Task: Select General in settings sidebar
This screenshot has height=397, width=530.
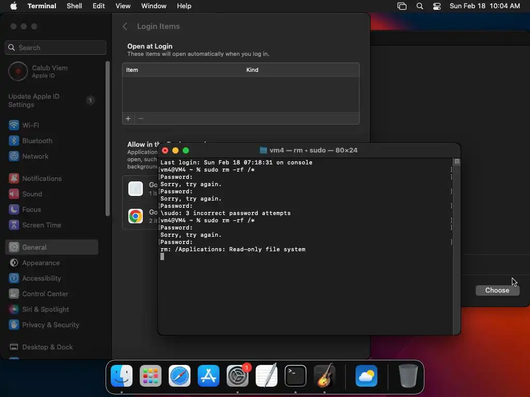Action: click(x=52, y=248)
